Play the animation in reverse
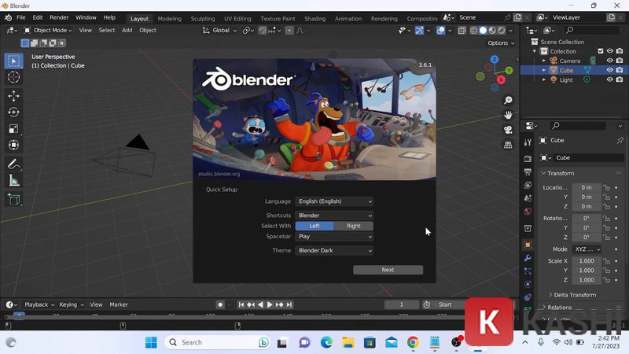Viewport: 629px width, 354px height. click(260, 304)
